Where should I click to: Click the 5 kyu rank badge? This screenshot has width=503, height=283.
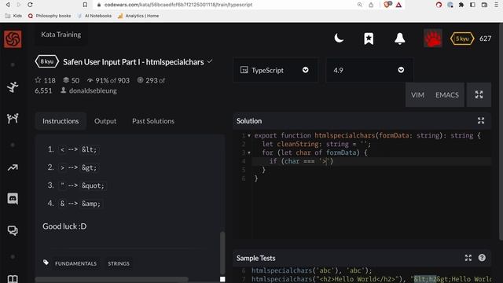point(462,39)
